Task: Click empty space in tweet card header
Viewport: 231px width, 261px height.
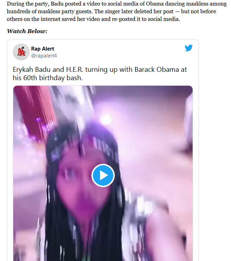Action: pyautogui.click(x=120, y=52)
